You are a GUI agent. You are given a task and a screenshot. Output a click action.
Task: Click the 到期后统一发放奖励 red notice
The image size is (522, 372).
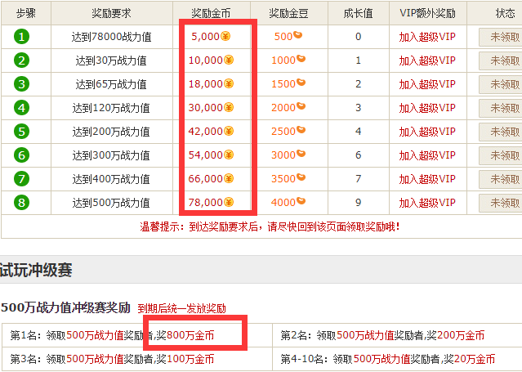(182, 308)
